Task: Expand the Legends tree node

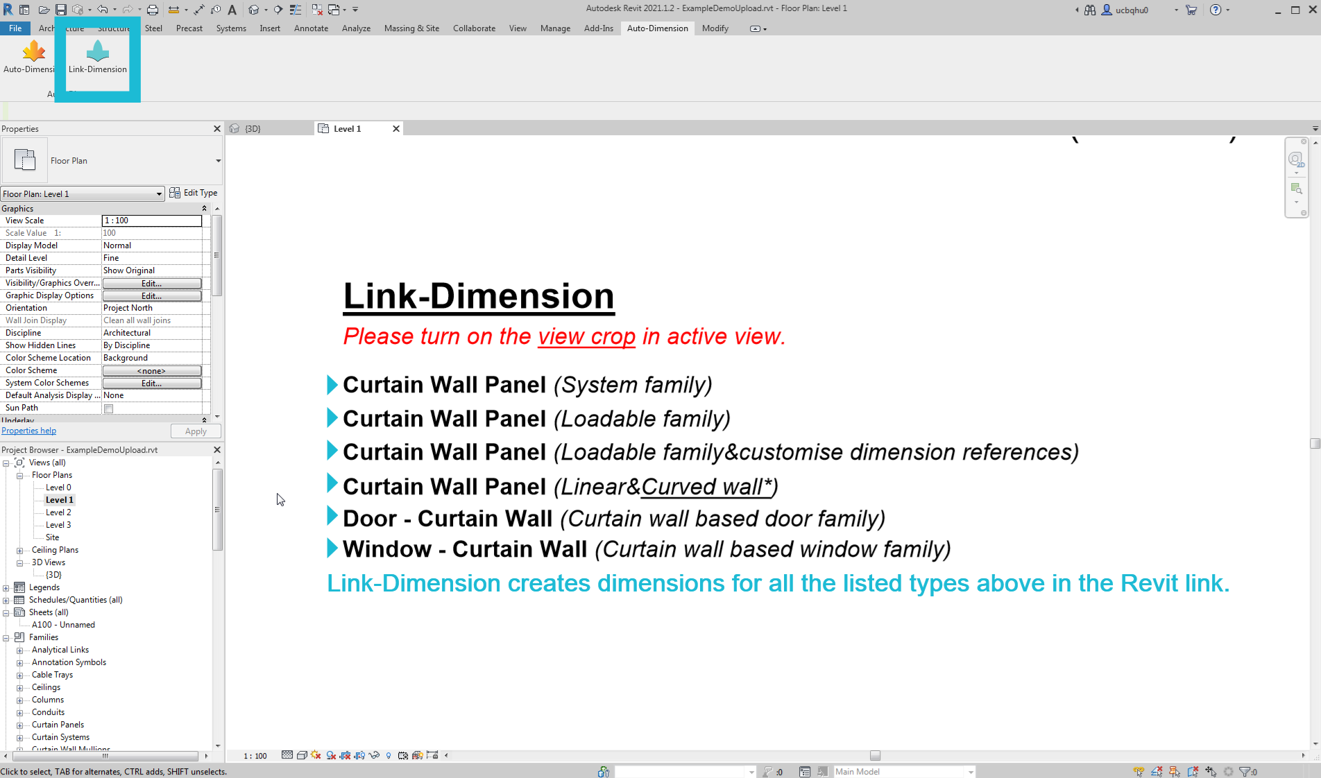Action: click(x=6, y=587)
